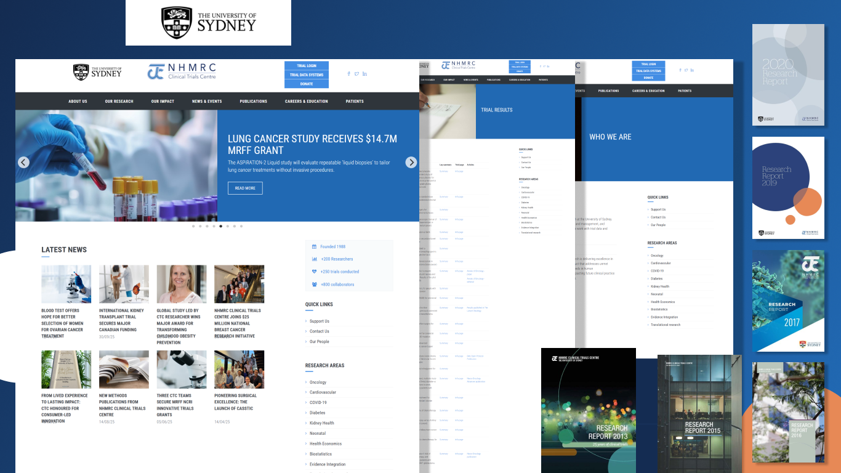The image size is (841, 473).
Task: Open News & Events in the homepage navigation bar
Action: point(207,102)
